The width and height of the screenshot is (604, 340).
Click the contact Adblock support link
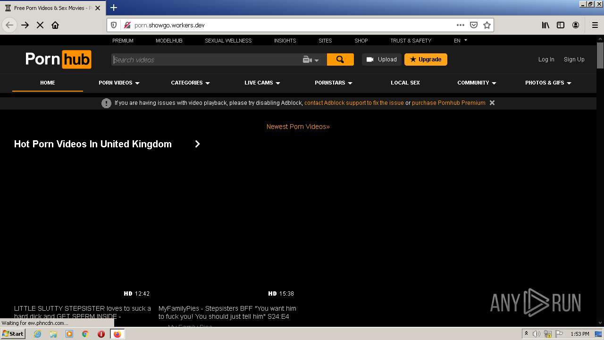tap(354, 103)
